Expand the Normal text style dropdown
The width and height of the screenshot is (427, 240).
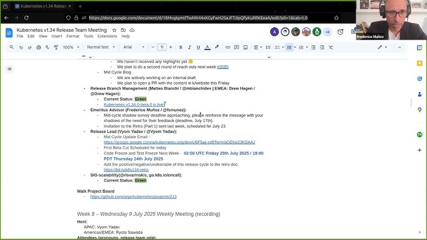click(x=101, y=47)
